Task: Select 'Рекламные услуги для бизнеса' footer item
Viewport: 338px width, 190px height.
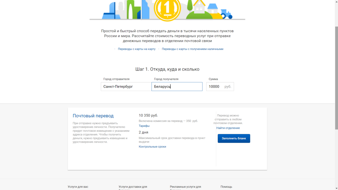Action: [x=185, y=187]
